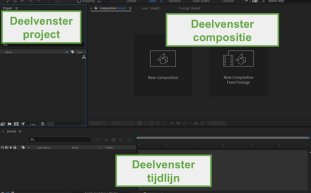Open the timeline search filter dropdown
The height and width of the screenshot is (193, 311).
tap(32, 139)
